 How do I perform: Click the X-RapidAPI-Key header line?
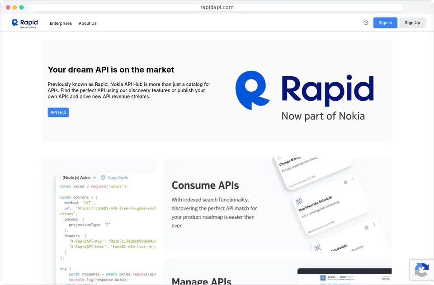[113, 241]
